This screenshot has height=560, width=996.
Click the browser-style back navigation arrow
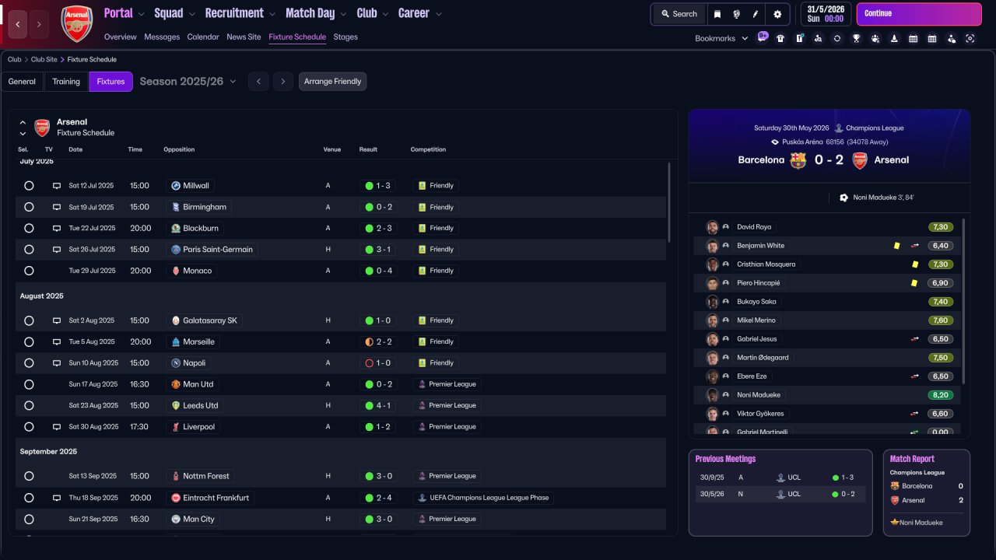coord(18,24)
